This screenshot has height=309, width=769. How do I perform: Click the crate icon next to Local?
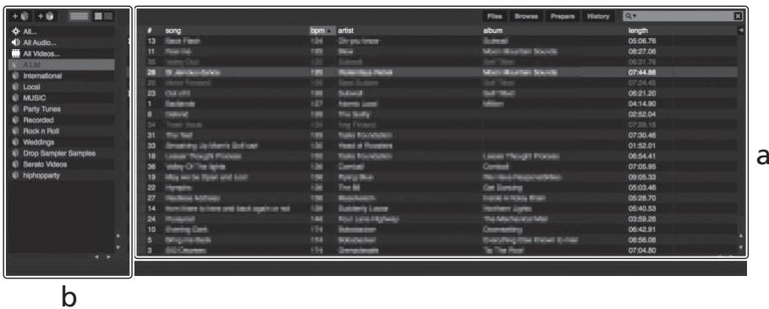click(15, 87)
